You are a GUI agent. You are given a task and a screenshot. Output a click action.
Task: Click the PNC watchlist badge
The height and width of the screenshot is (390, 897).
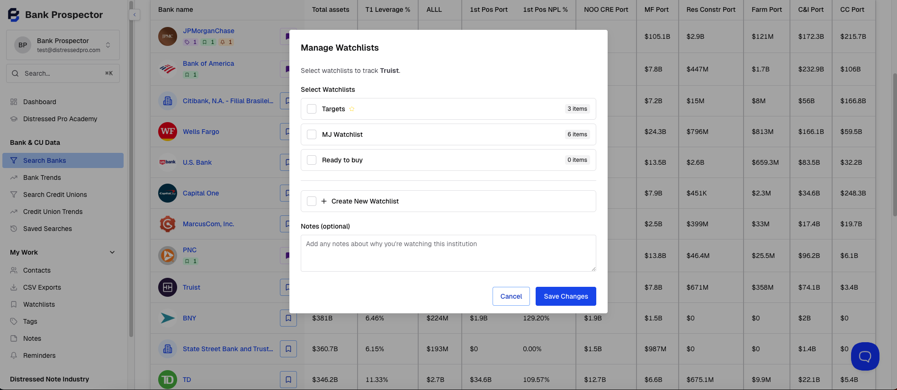[190, 261]
